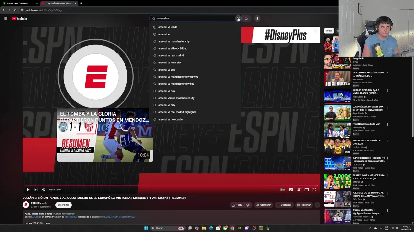Enter fullscreen mode
This screenshot has width=414, height=232.
pyautogui.click(x=314, y=190)
